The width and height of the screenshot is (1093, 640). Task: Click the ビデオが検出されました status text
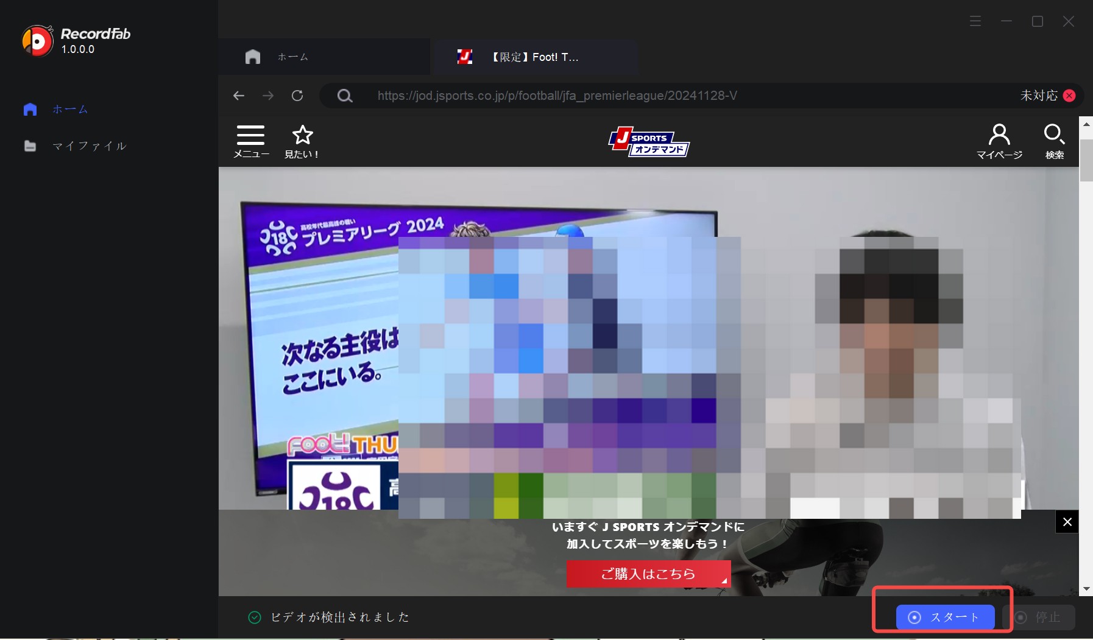[x=340, y=617]
